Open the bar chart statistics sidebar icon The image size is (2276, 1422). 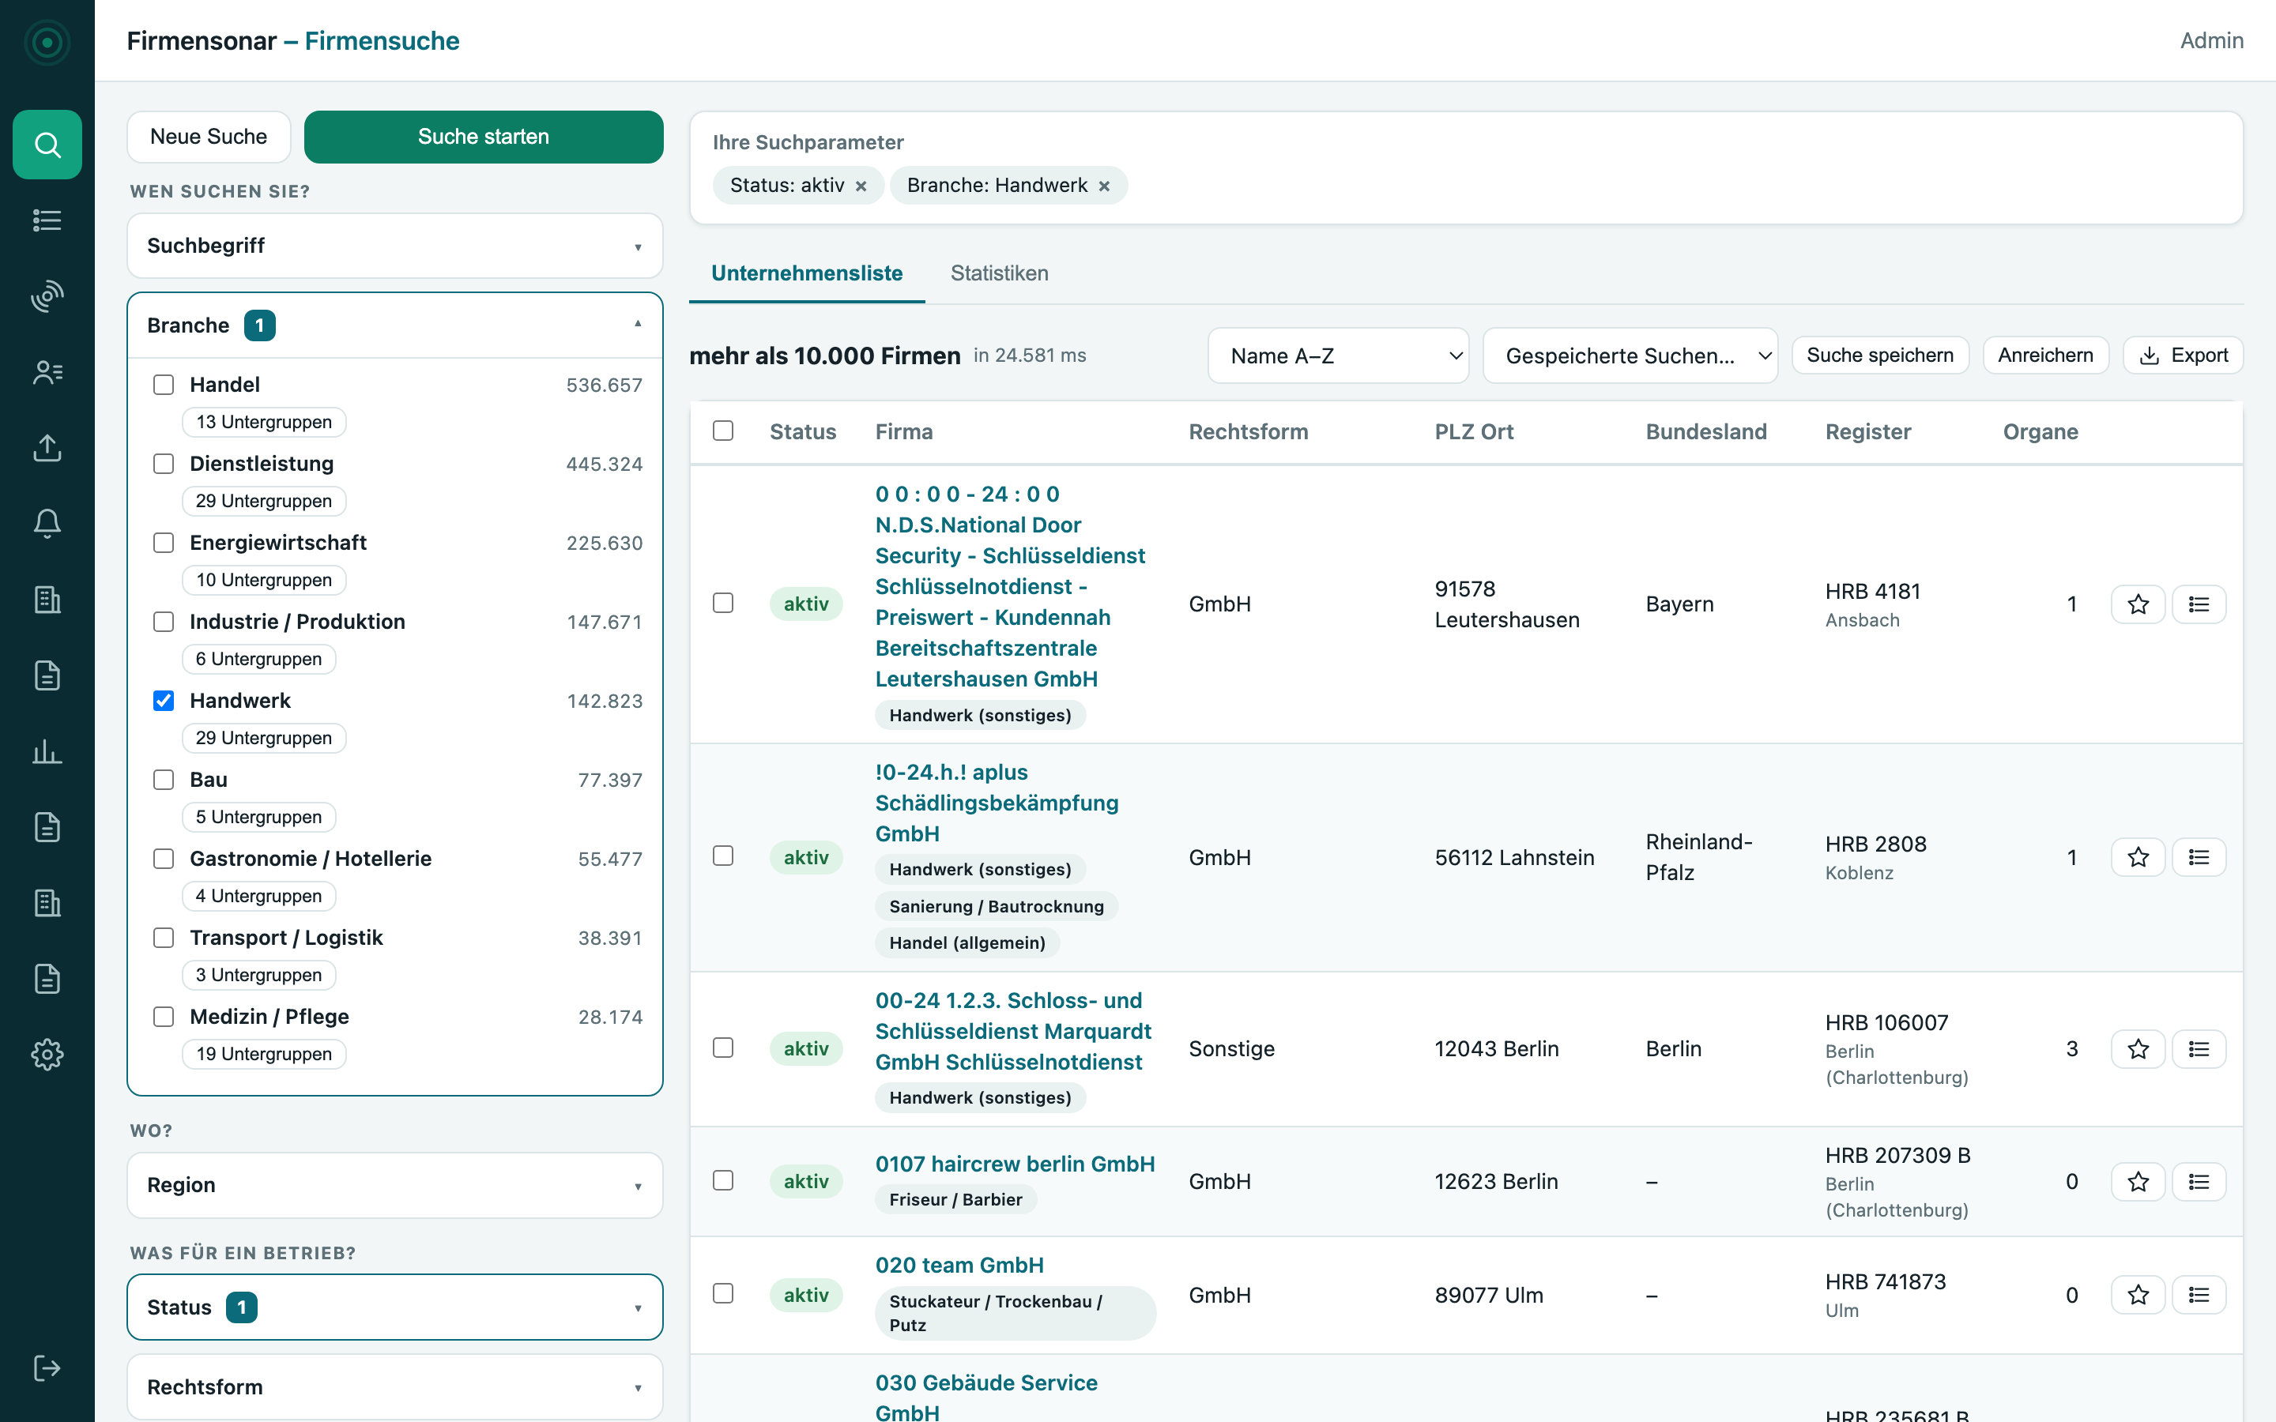pyautogui.click(x=47, y=751)
